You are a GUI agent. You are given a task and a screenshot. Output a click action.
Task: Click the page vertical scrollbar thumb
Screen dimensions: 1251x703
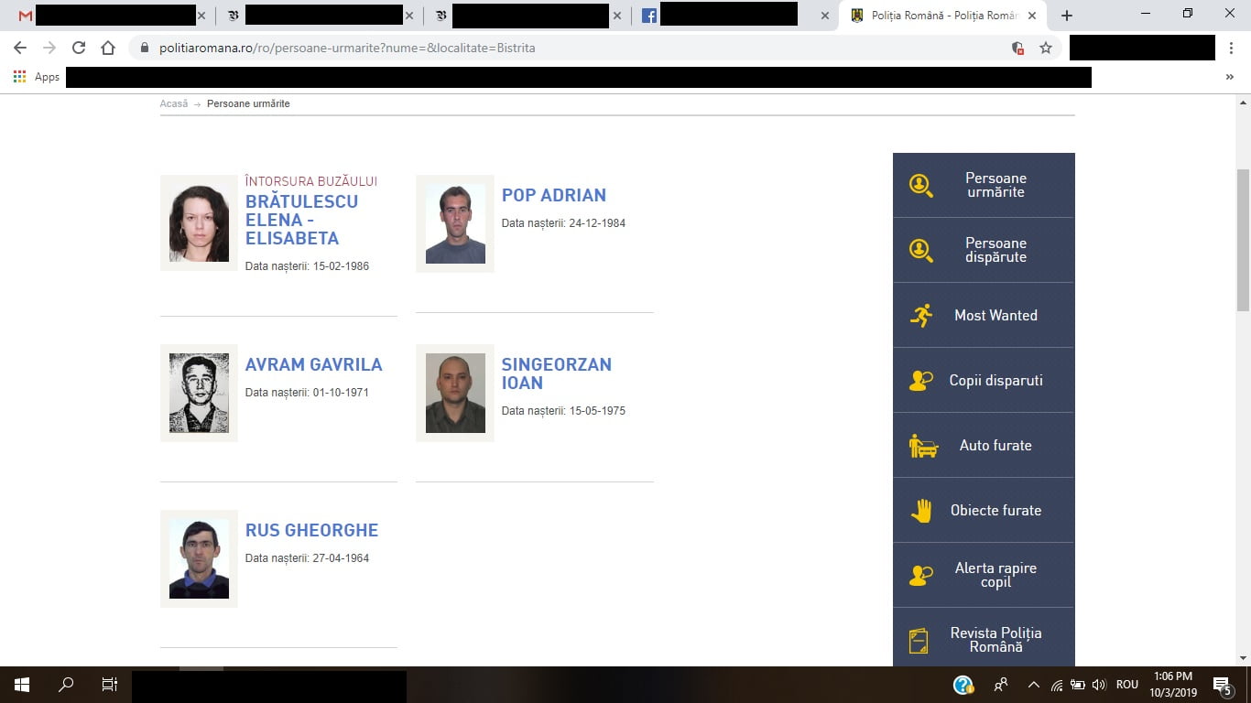(1243, 240)
